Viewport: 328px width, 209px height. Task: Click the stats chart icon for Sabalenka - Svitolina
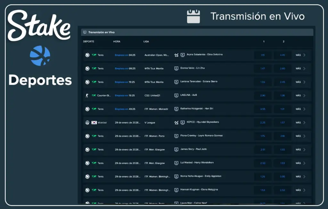coord(176,55)
